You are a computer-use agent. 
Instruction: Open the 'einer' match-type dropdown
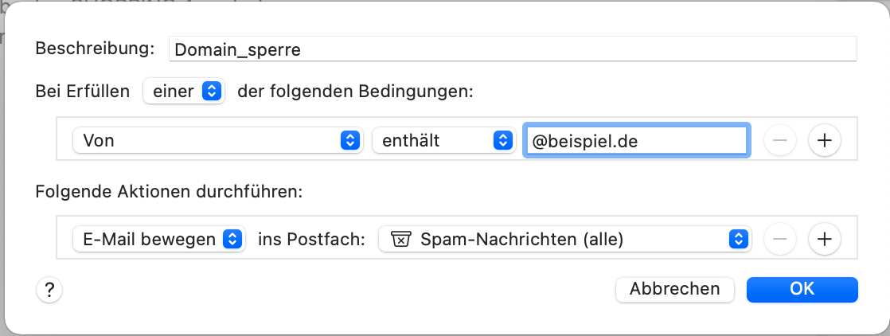(184, 92)
